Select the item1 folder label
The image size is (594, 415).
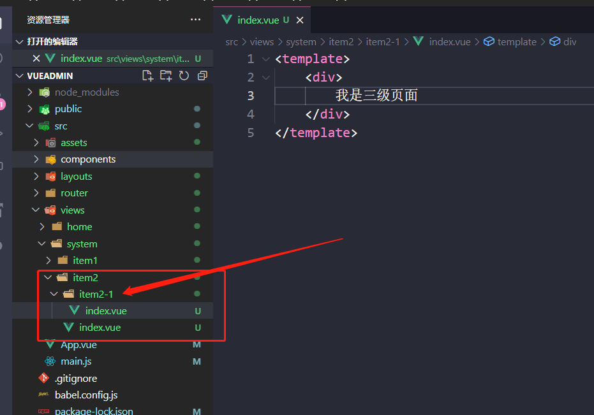tap(85, 261)
